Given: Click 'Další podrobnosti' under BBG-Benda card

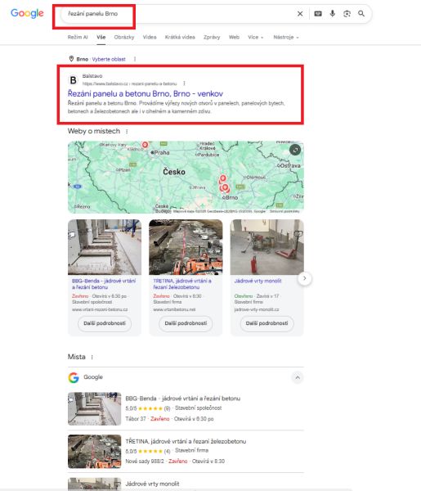Looking at the screenshot, I should coord(105,323).
